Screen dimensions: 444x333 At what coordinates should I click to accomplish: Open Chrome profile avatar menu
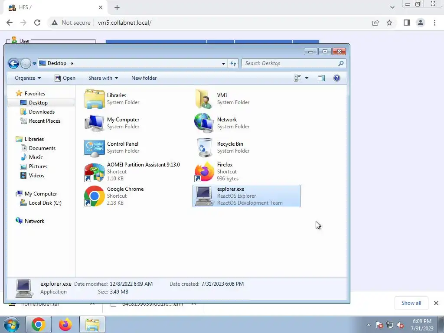point(421,23)
